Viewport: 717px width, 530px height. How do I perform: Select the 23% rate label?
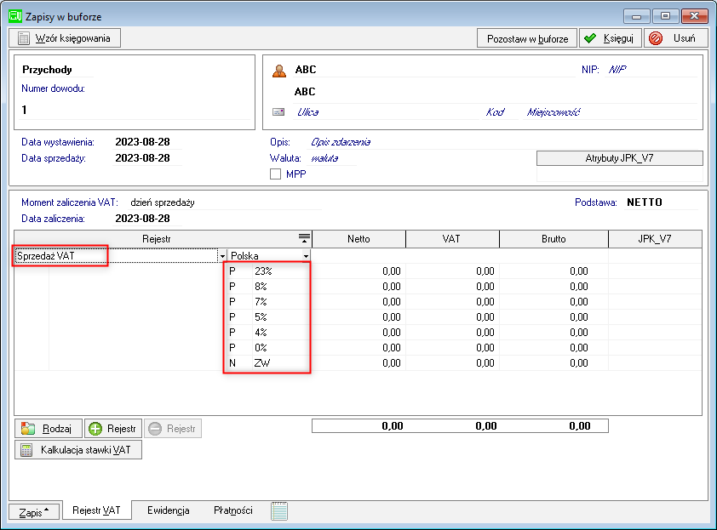point(263,271)
